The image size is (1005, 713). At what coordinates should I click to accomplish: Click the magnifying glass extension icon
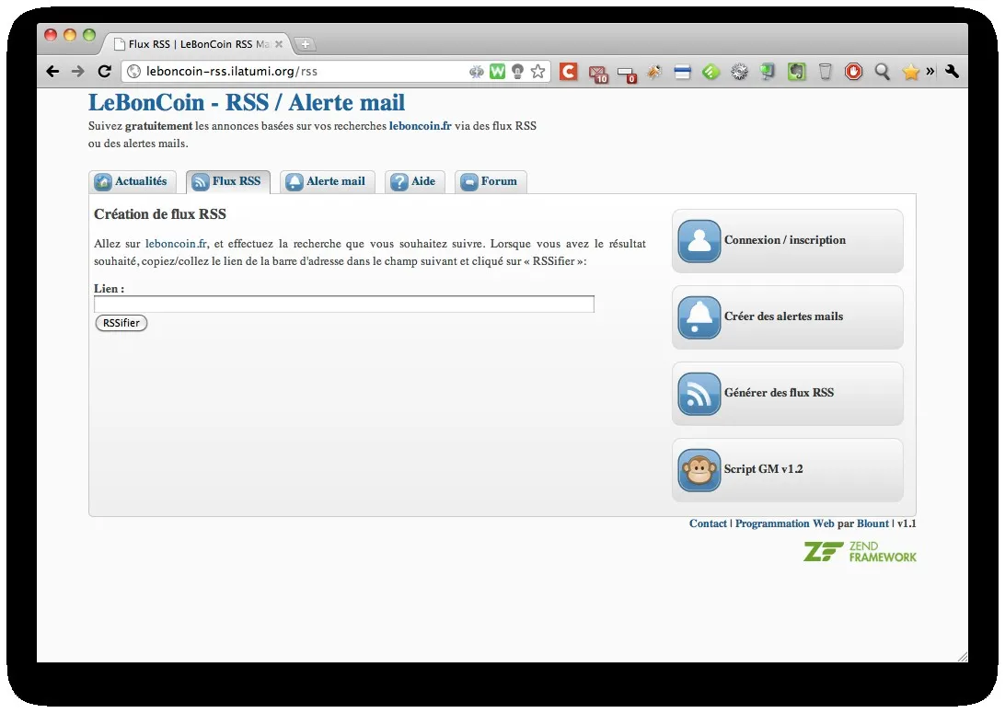pos(882,72)
